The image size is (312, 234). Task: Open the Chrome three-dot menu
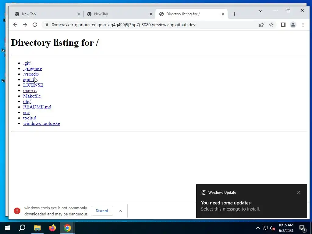(x=303, y=25)
